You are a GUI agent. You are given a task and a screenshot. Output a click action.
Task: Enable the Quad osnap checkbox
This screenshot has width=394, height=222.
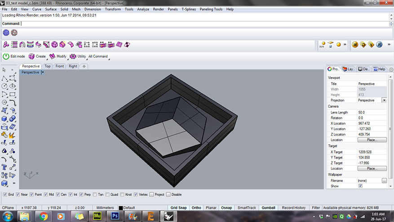(107, 195)
